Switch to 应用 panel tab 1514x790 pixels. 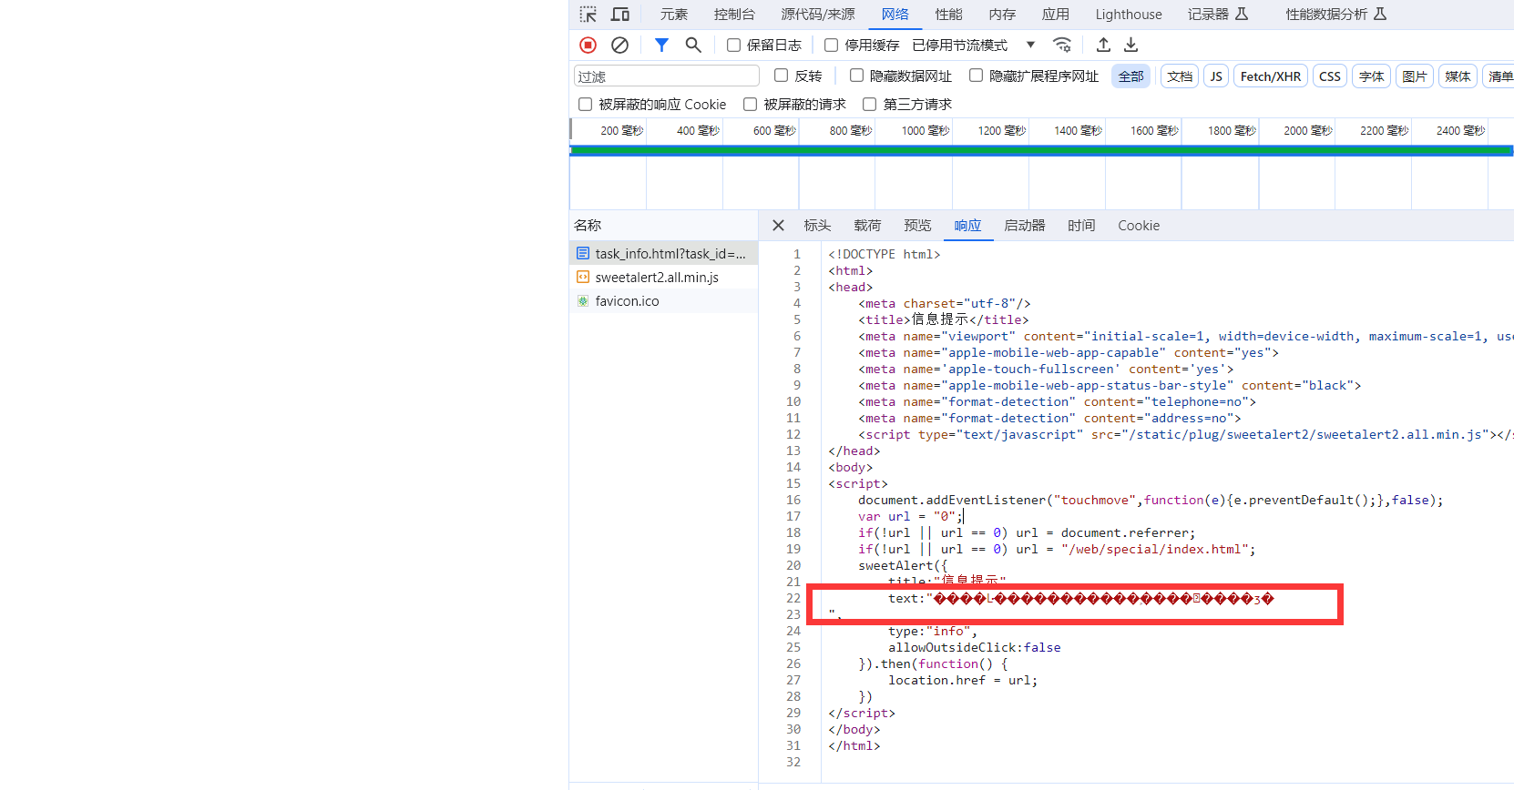point(1056,15)
